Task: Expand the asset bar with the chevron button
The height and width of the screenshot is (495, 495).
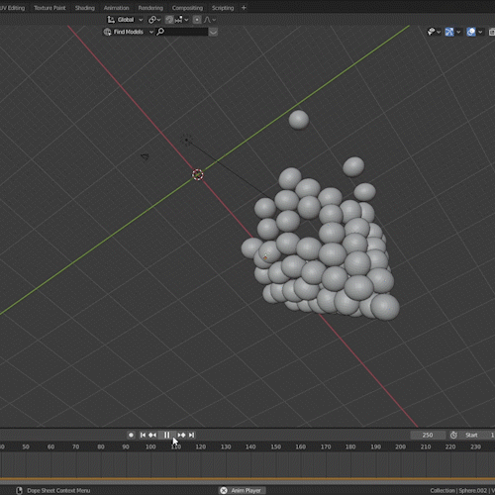Action: coord(213,32)
